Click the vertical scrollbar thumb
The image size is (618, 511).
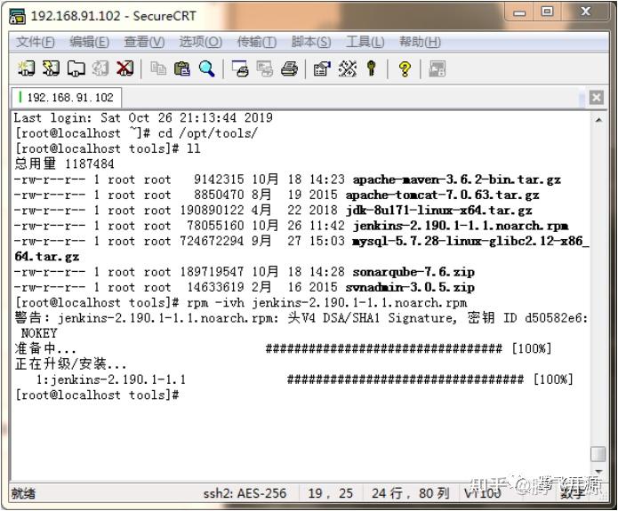click(x=598, y=454)
